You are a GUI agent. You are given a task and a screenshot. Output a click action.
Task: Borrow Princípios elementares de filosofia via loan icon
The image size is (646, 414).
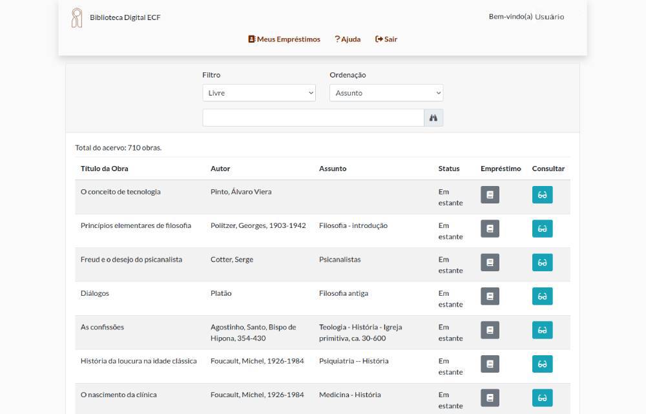(490, 229)
